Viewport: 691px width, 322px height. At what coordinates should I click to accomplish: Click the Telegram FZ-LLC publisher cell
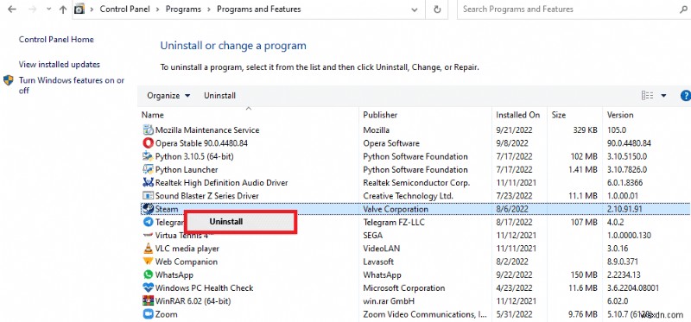click(x=394, y=222)
